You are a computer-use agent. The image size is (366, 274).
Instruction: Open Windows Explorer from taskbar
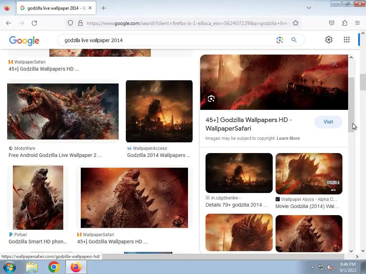pyautogui.click(x=32, y=267)
